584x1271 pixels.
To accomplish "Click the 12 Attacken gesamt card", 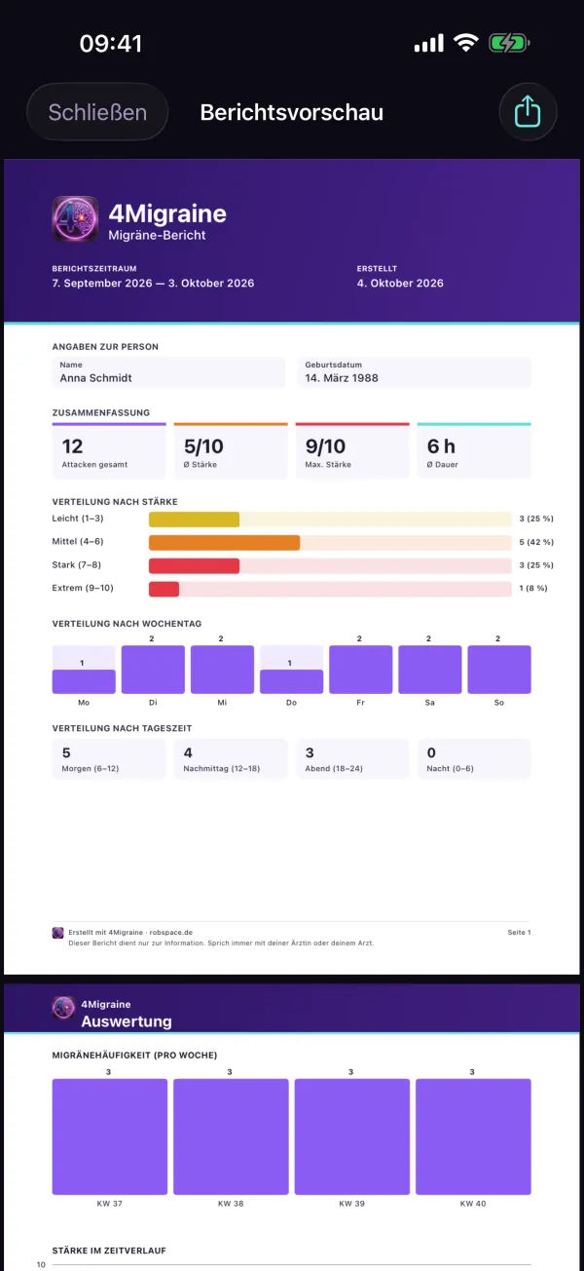I will coord(109,451).
